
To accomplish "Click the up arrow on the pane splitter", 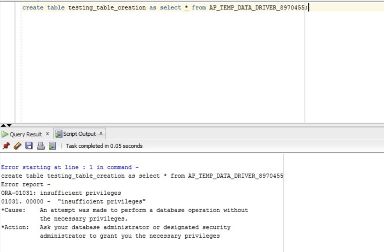I will pos(3,125).
